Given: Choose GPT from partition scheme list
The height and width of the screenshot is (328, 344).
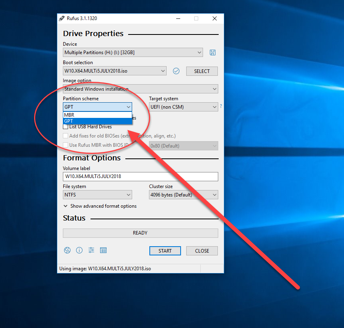Looking at the screenshot, I should pyautogui.click(x=97, y=121).
